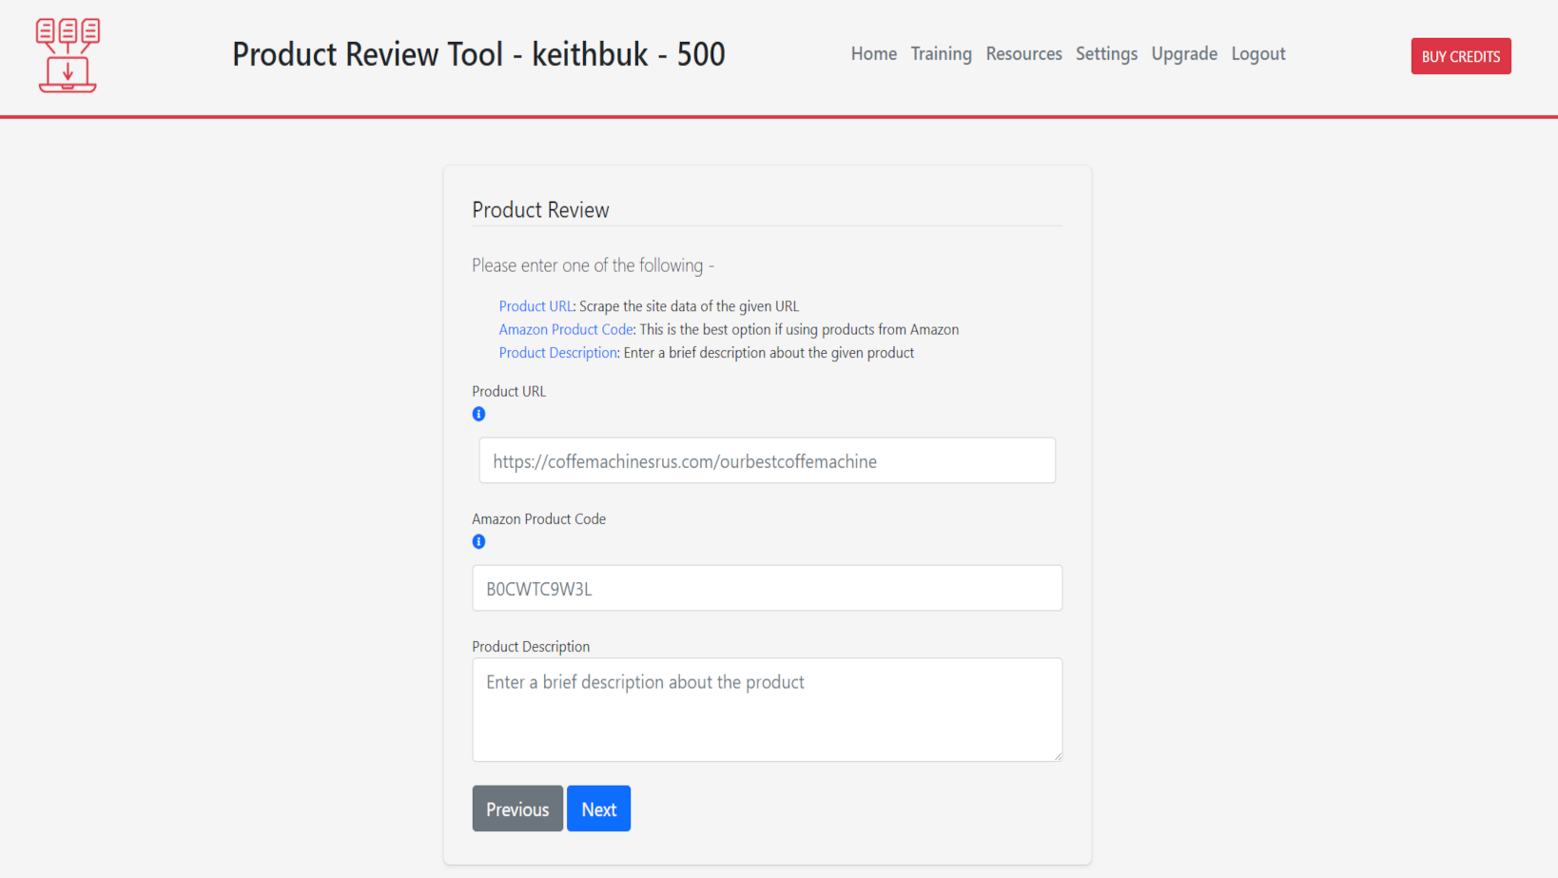Click Logout in the navigation bar

[1257, 54]
